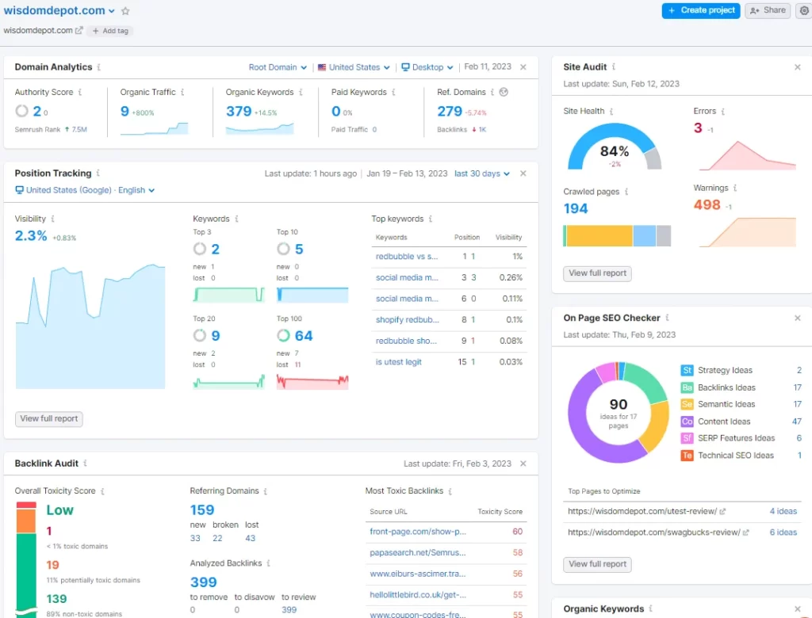Click Technical SEO Ideas legend swatch

[687, 456]
